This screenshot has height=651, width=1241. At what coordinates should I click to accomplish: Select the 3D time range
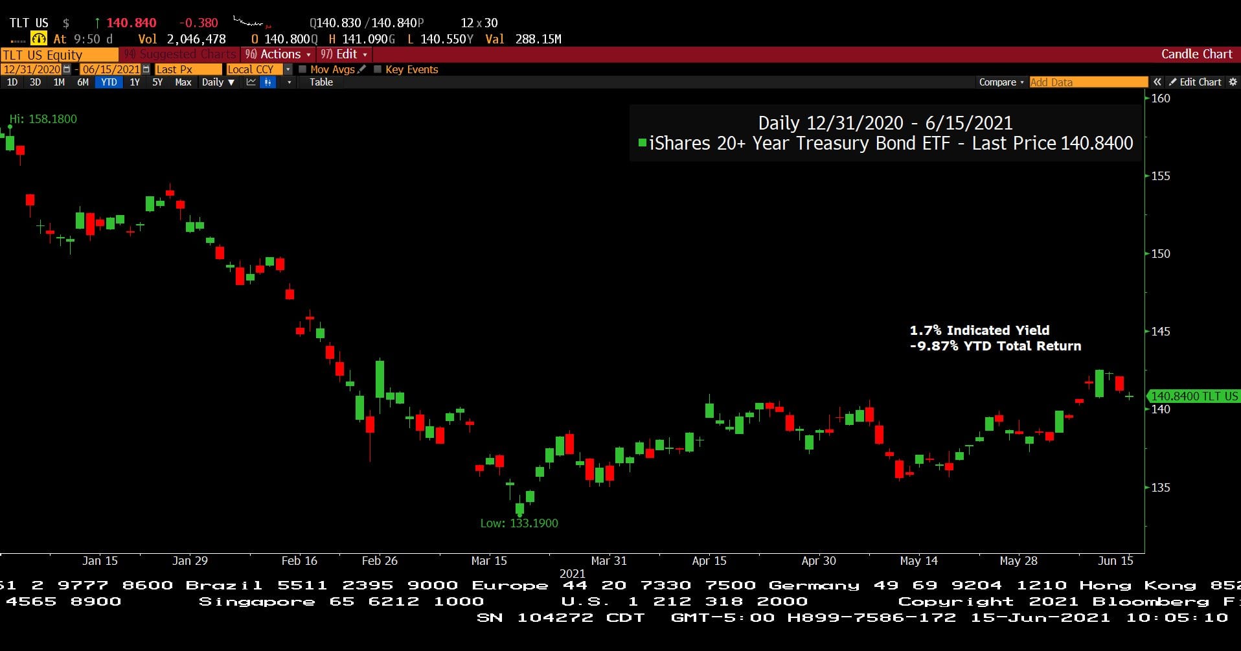pos(36,82)
